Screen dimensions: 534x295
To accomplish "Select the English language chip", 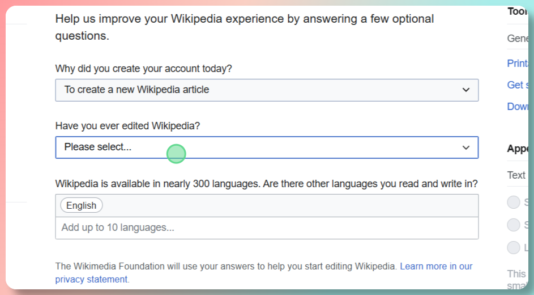I will [x=82, y=205].
